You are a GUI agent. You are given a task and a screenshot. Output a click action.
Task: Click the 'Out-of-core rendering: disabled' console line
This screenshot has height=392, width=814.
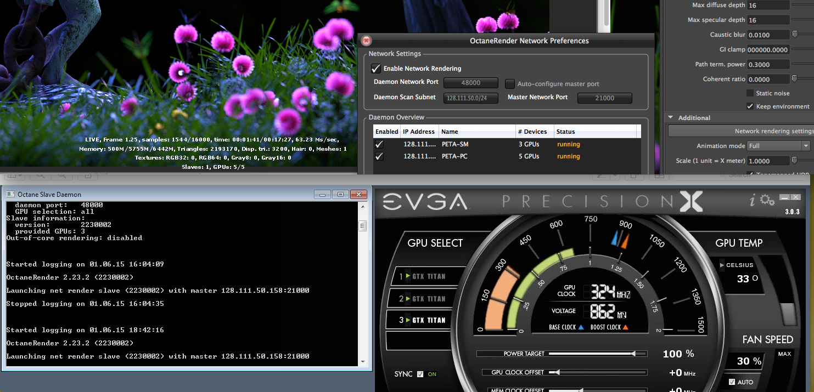click(74, 238)
